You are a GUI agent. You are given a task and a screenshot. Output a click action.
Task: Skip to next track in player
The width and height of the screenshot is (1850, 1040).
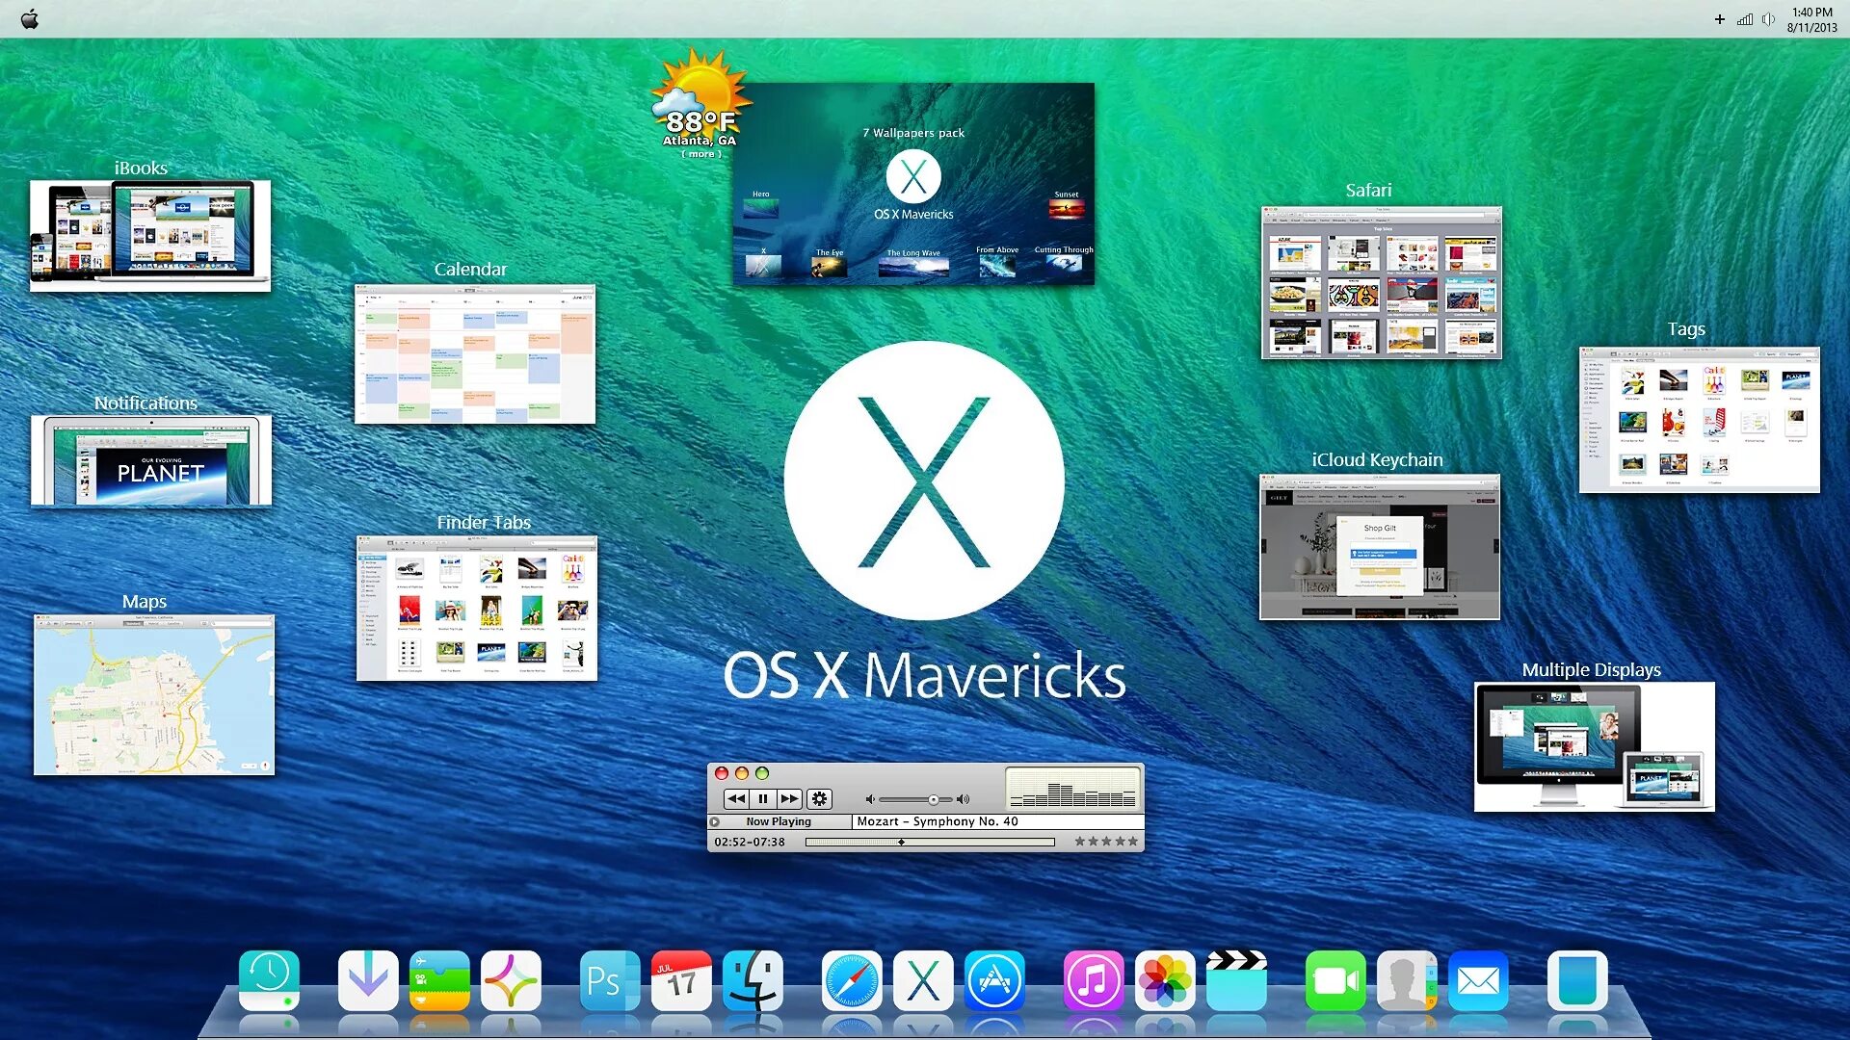click(790, 798)
